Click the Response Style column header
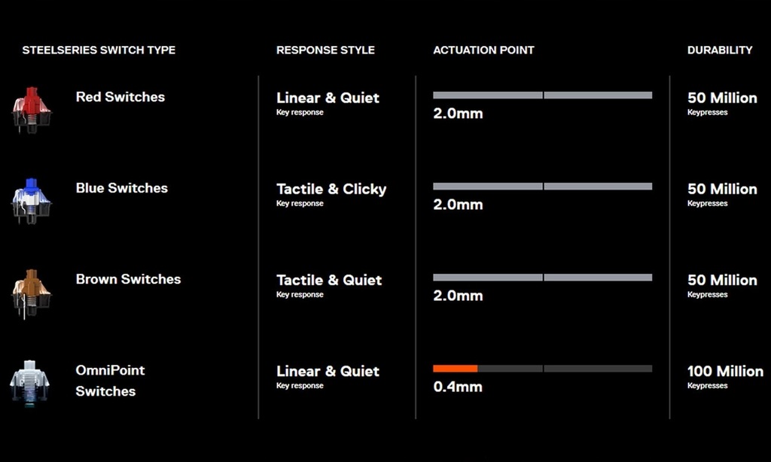The image size is (771, 462). [x=325, y=50]
